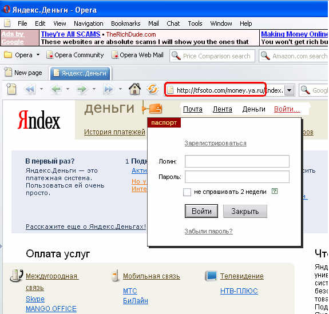Open the Home page house icon

134,89
